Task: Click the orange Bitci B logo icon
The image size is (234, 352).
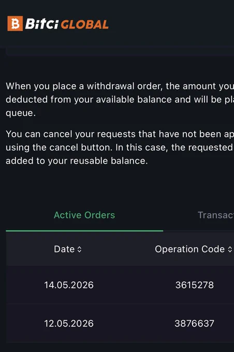Action: coord(15,23)
